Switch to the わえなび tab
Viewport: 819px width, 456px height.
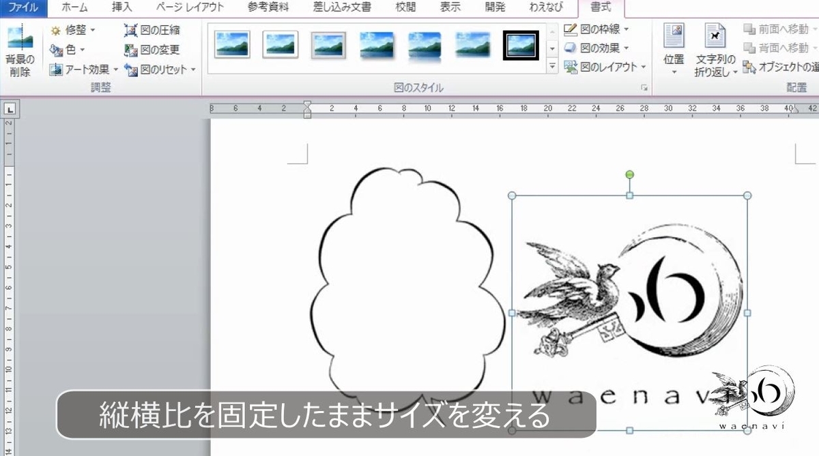[x=545, y=8]
